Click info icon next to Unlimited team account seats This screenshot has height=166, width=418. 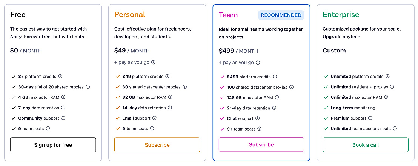click(395, 129)
